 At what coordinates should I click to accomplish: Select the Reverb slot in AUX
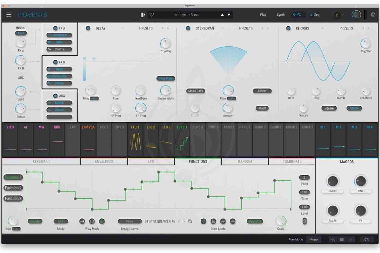pos(59,103)
